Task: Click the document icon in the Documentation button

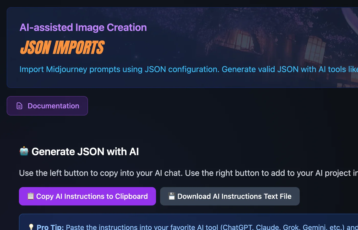Action: tap(19, 106)
